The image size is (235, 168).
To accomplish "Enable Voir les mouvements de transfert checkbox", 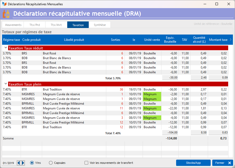I will pyautogui.click(x=86, y=163).
